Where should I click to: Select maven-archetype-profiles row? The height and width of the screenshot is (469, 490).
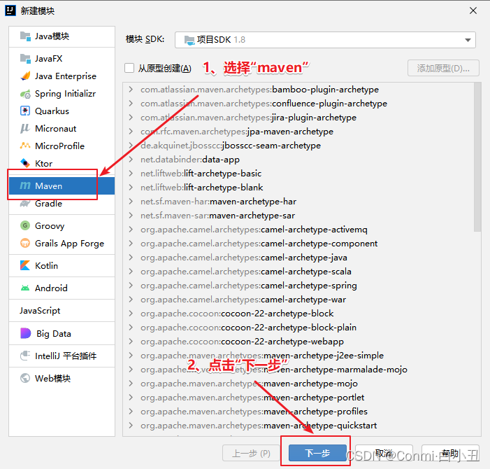point(298,412)
